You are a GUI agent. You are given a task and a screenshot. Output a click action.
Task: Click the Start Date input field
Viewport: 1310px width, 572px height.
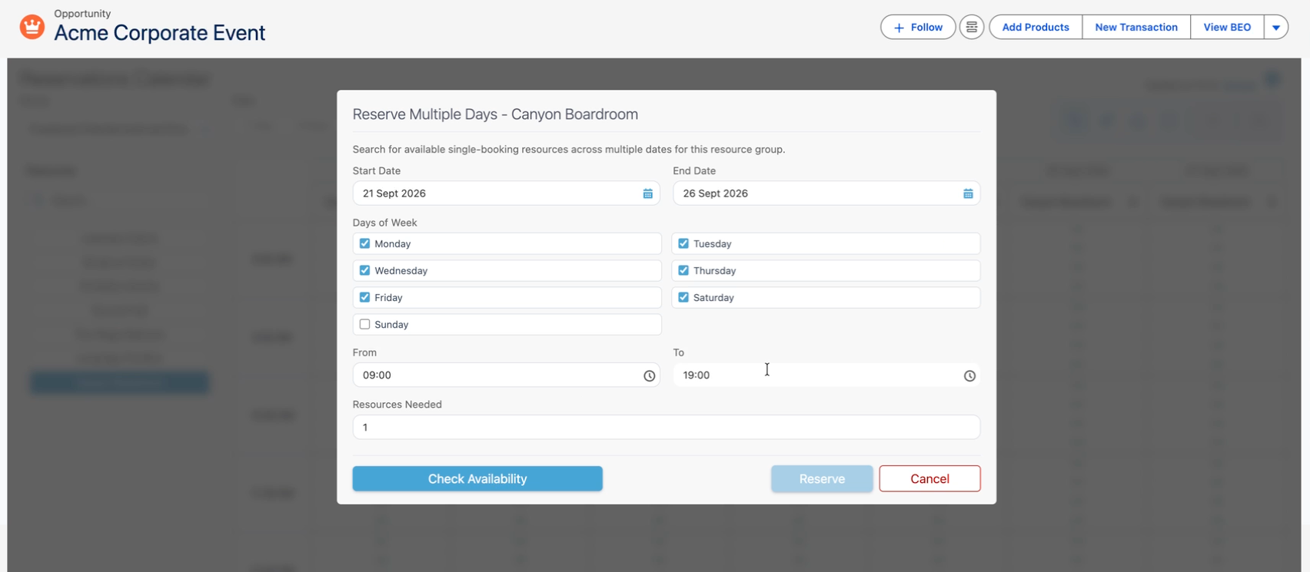coord(506,193)
